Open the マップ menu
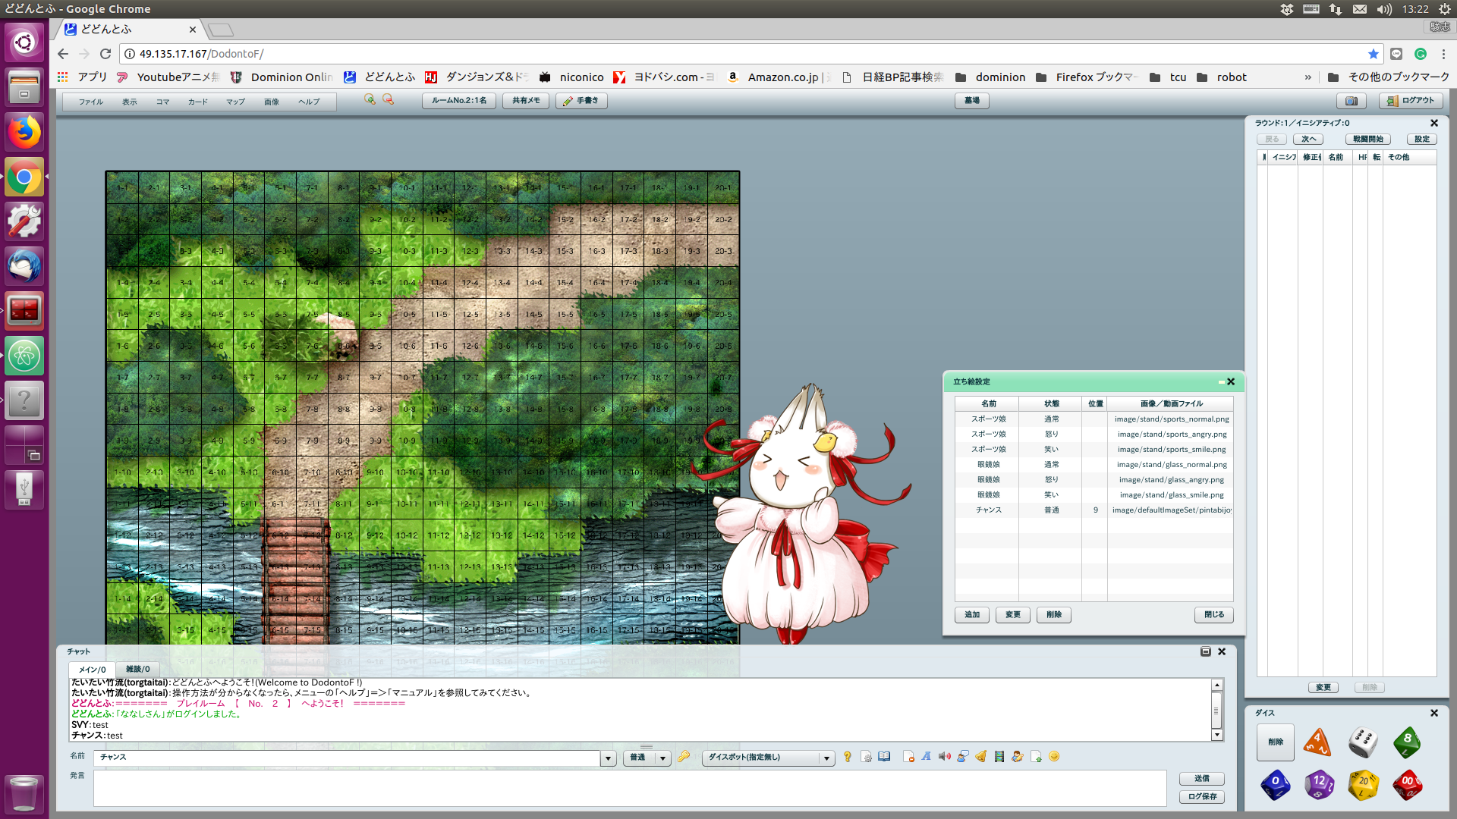The height and width of the screenshot is (819, 1457). 235,102
